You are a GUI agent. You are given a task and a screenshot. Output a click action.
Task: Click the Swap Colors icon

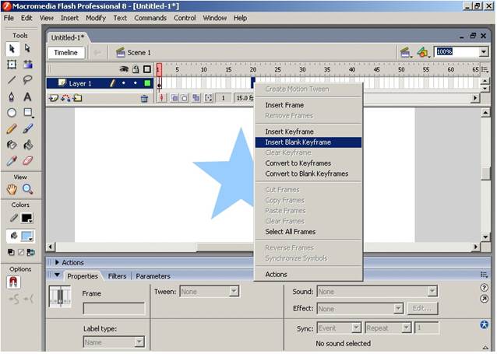[x=30, y=252]
